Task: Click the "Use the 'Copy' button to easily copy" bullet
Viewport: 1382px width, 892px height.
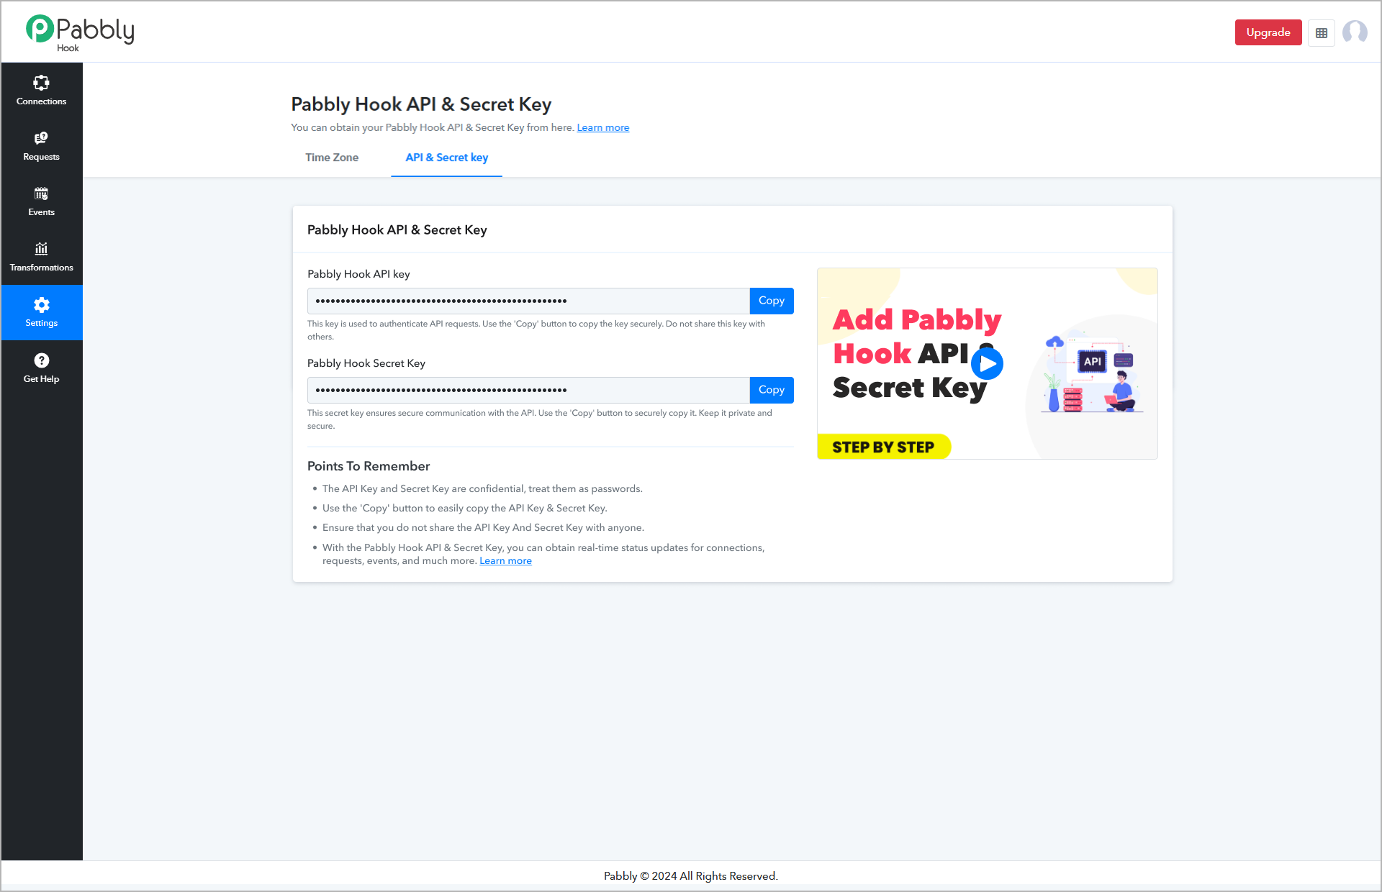Action: (x=465, y=508)
